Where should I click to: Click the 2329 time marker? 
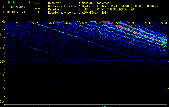pos(148,23)
